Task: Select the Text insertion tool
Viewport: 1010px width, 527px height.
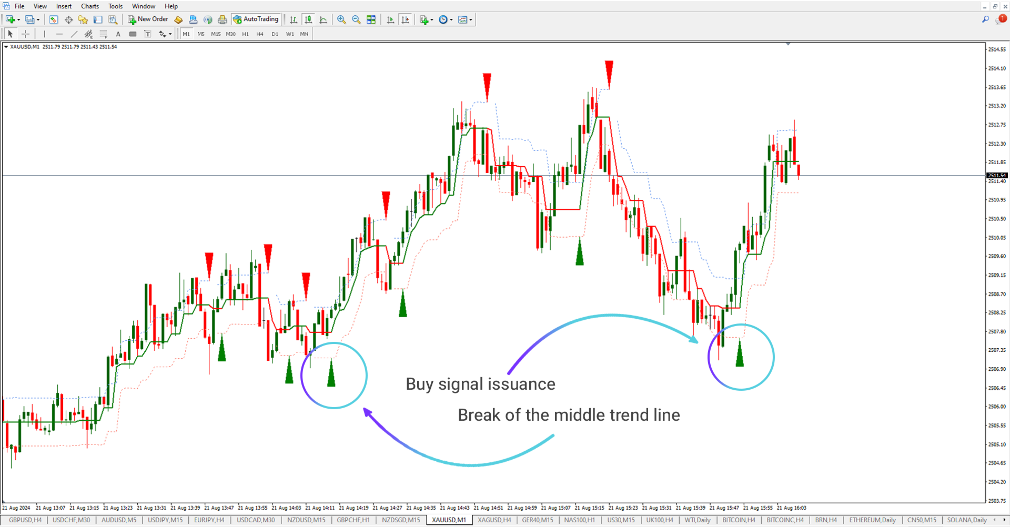Action: [x=118, y=34]
